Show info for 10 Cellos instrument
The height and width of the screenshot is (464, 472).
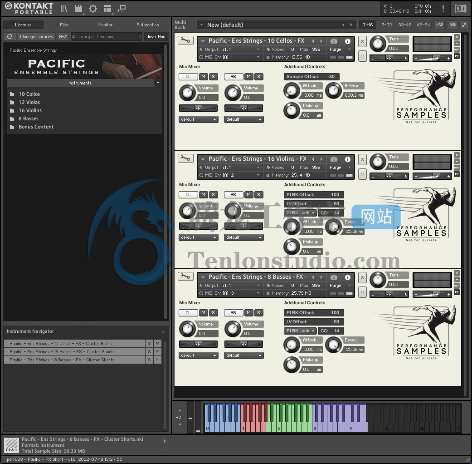click(347, 41)
